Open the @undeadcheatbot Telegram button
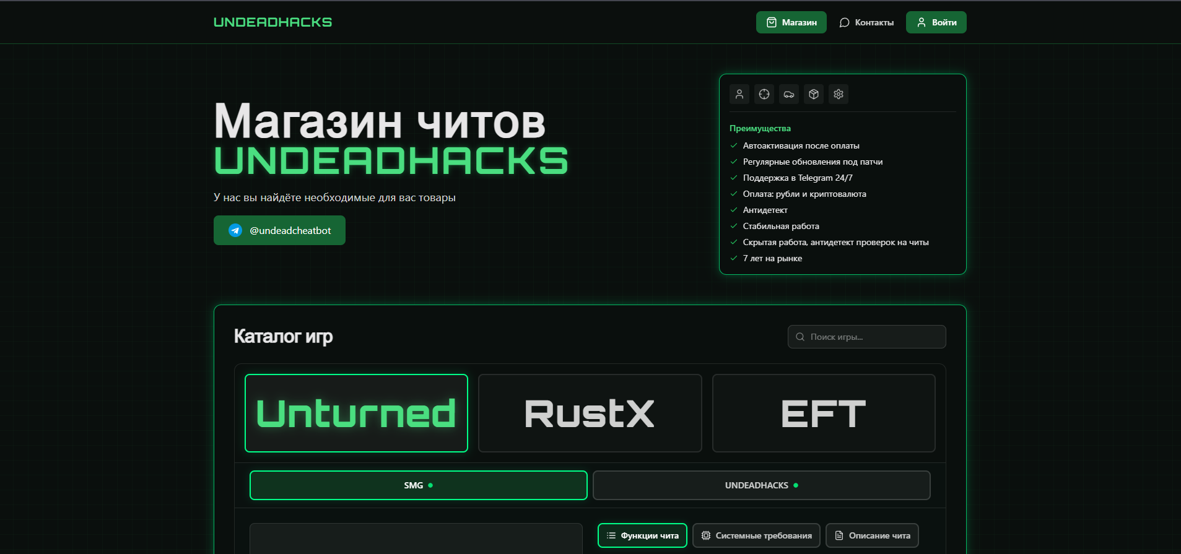Screen dimensions: 1181x554 tap(279, 230)
